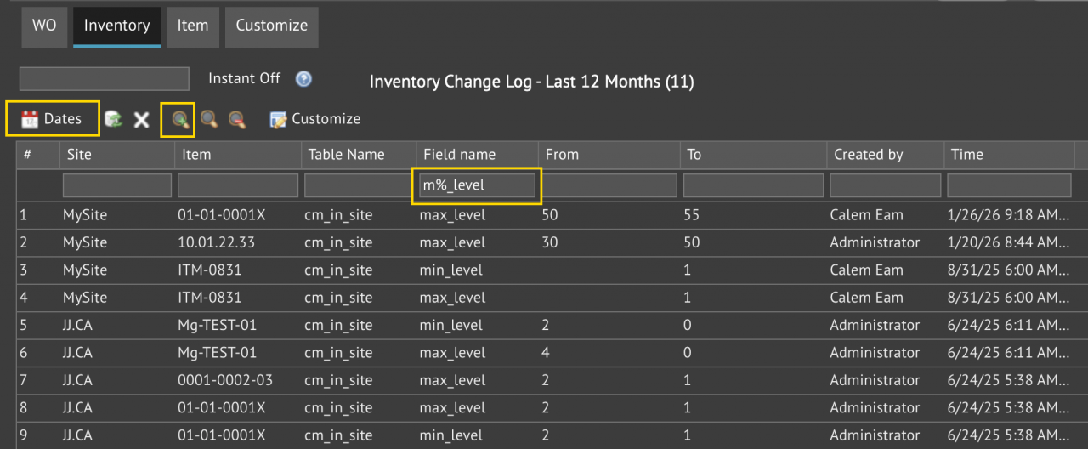Click Administrator in row 2
This screenshot has width=1088, height=449.
click(875, 242)
